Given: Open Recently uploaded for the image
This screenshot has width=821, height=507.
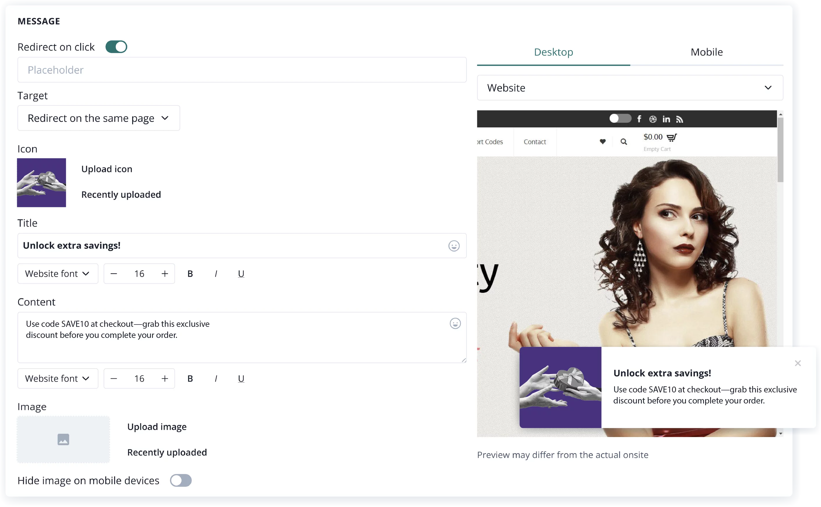Looking at the screenshot, I should click(167, 452).
